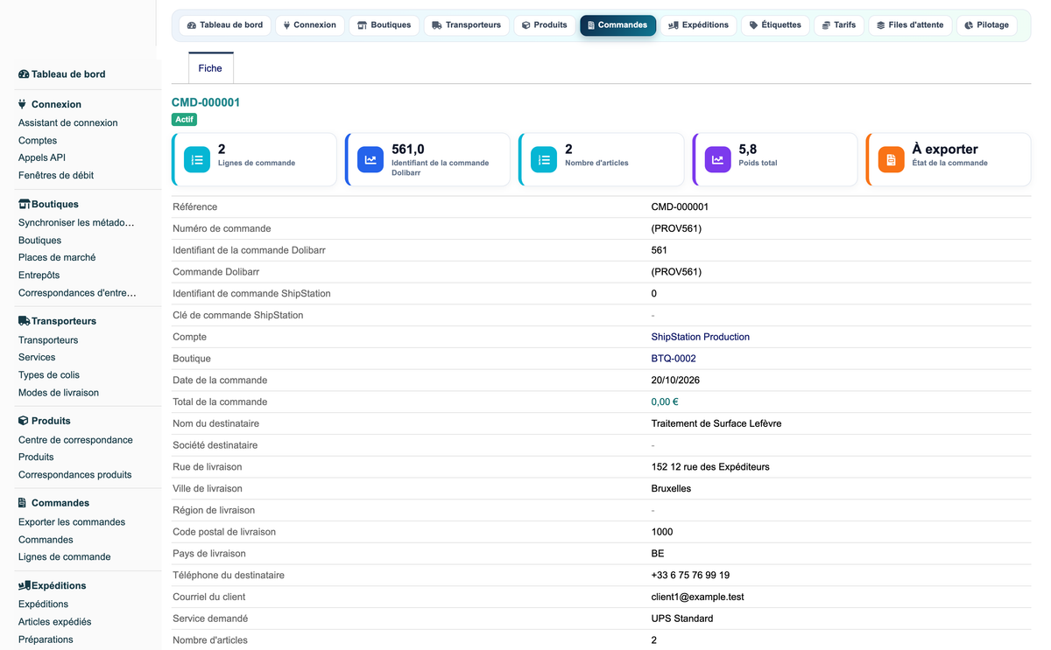Screen dimensions: 1051x650
Task: Open Lignes de commande sidebar link
Action: [x=64, y=557]
